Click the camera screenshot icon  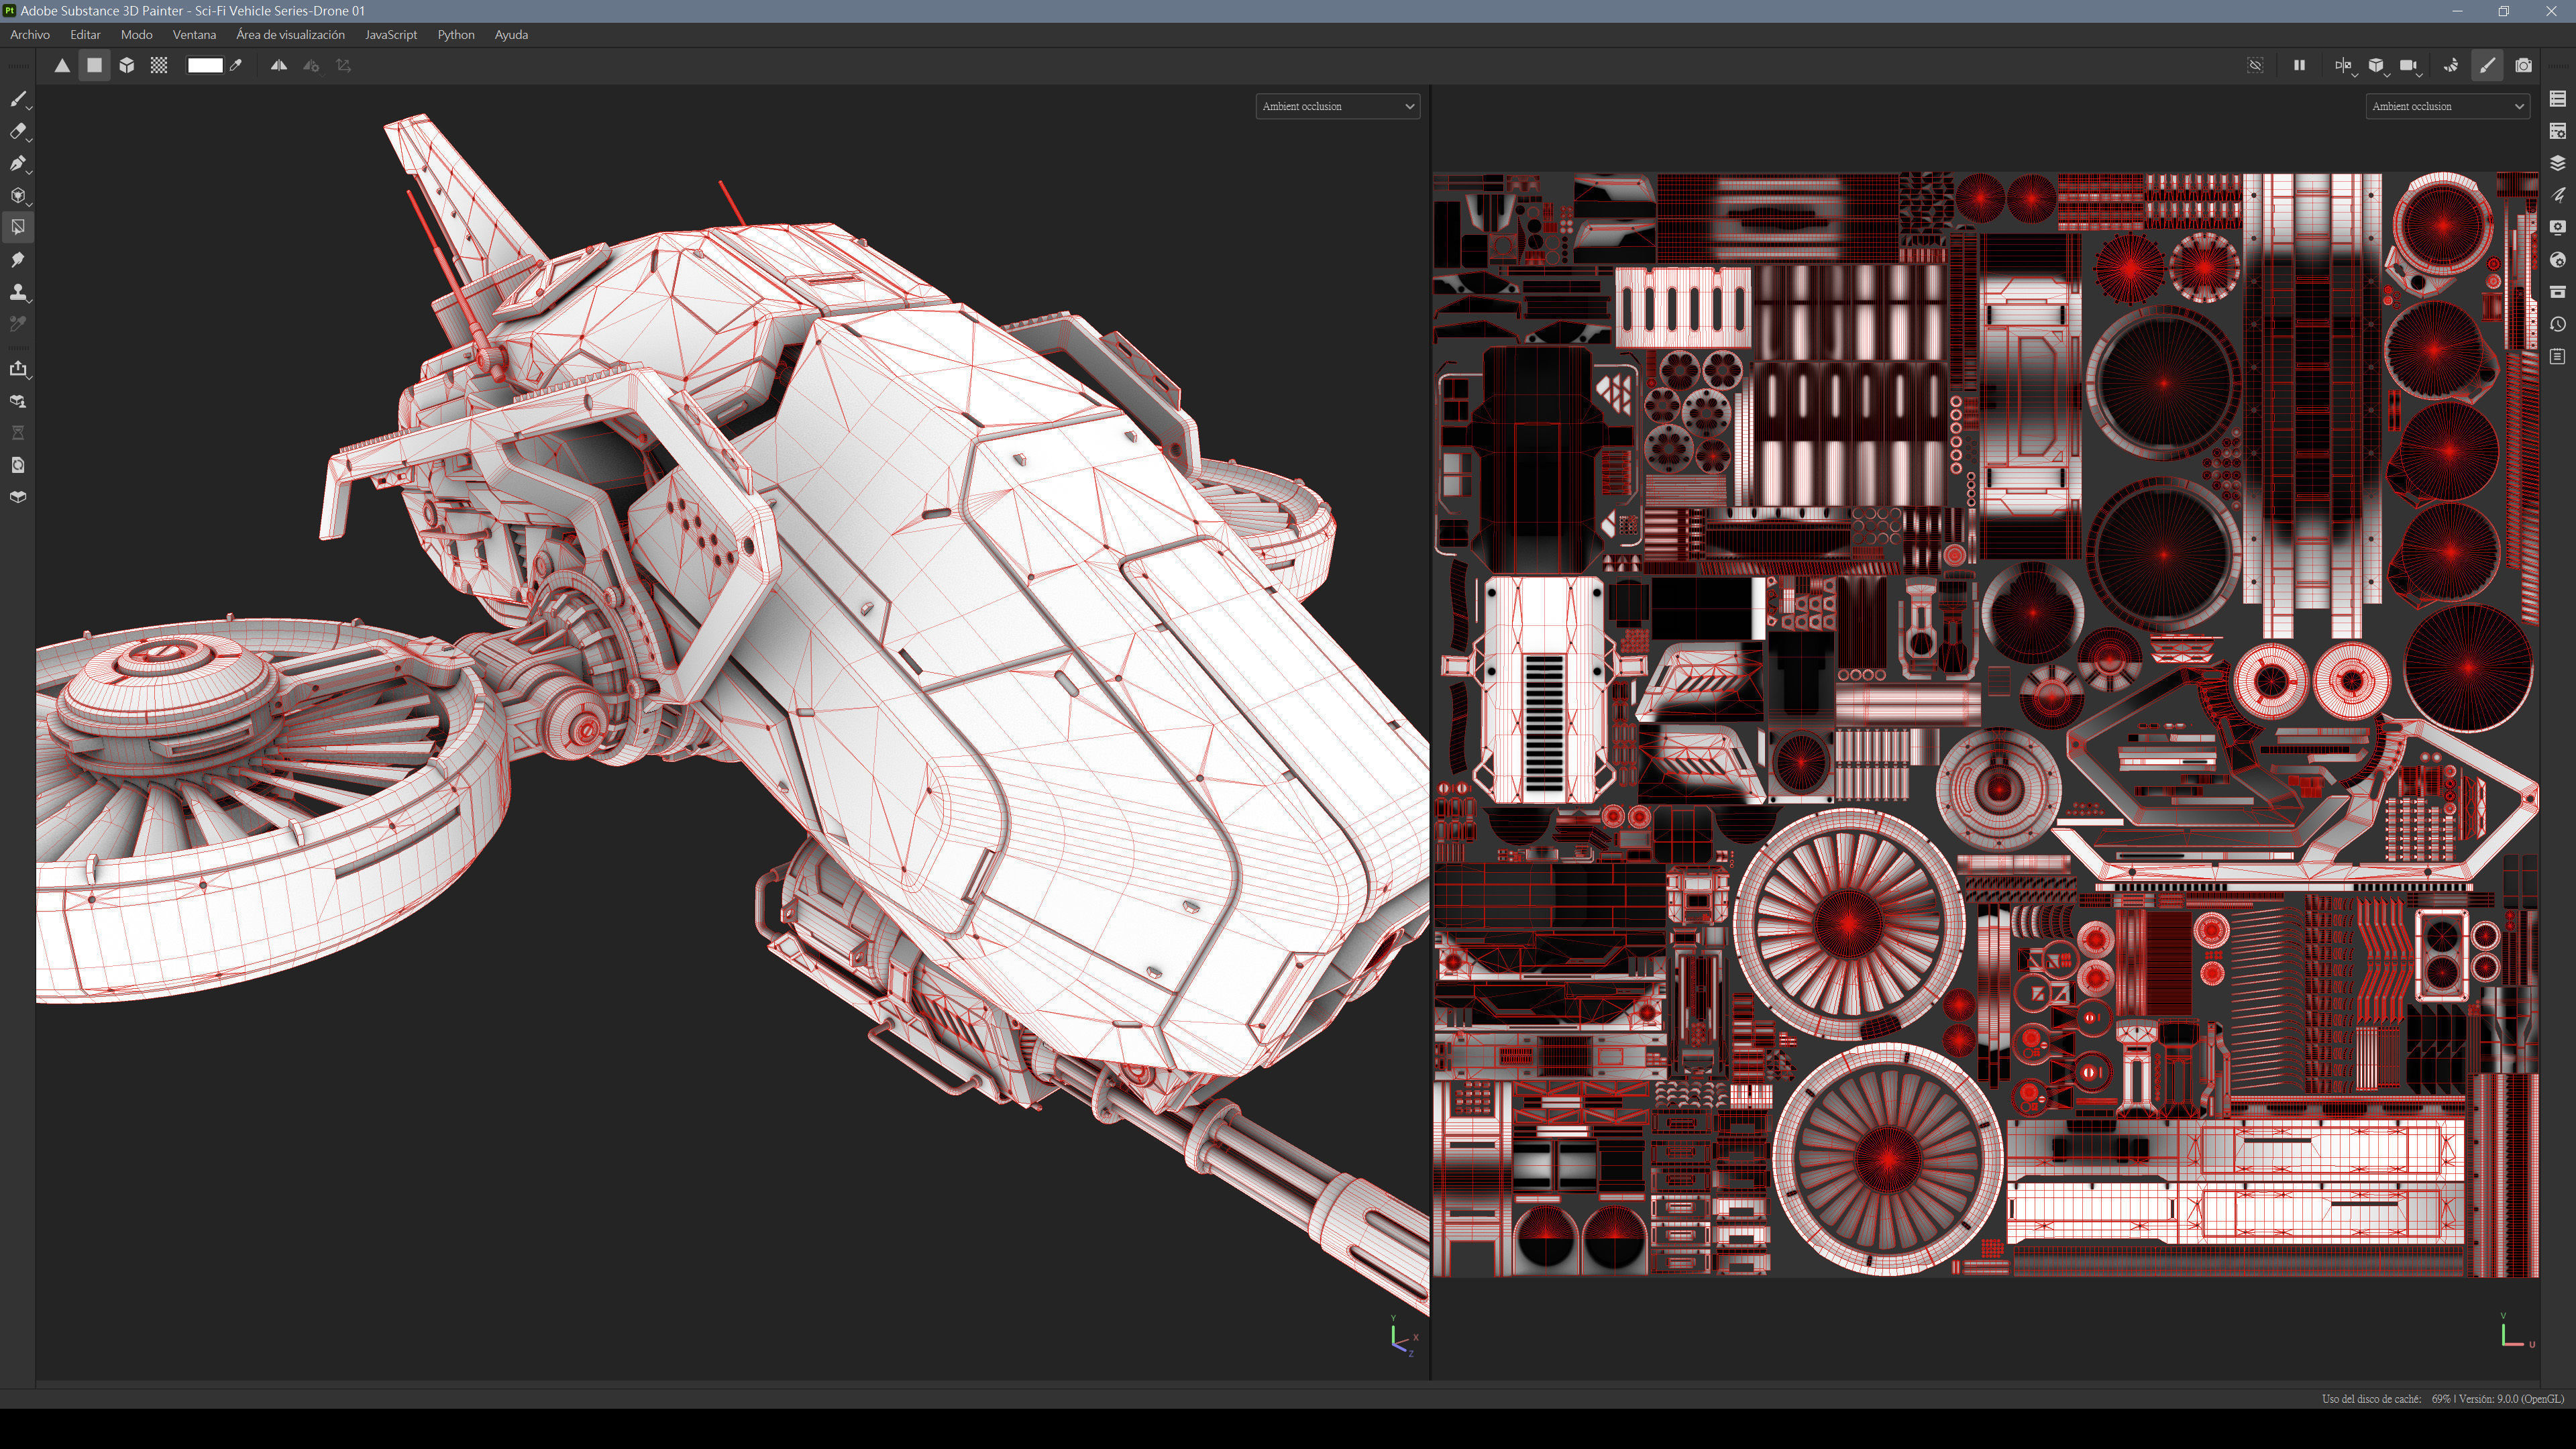click(2523, 66)
